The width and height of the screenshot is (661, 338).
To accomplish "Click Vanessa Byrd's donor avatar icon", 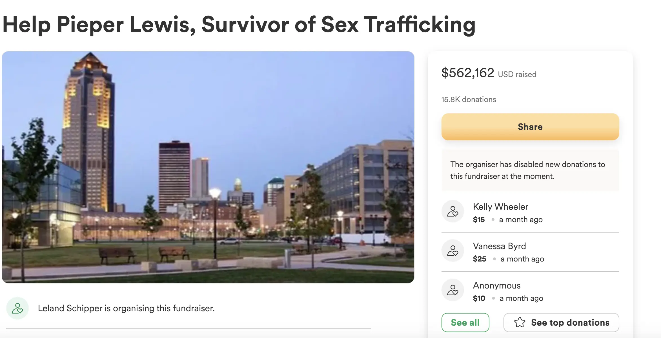I will (x=453, y=251).
